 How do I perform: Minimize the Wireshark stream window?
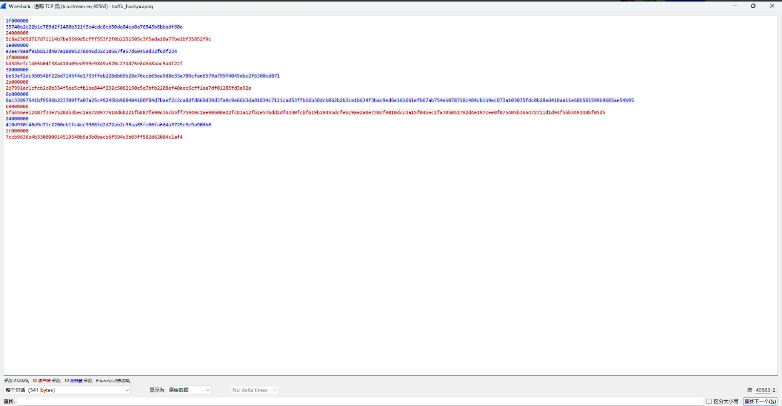pyautogui.click(x=735, y=6)
